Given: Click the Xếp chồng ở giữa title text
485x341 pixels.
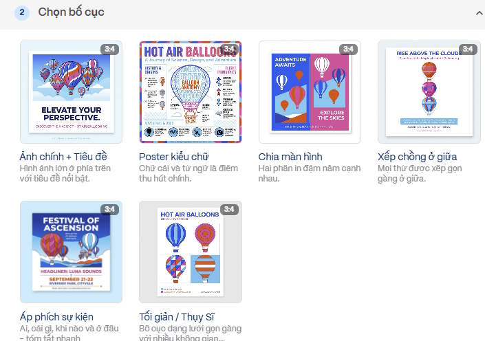Looking at the screenshot, I should point(418,157).
